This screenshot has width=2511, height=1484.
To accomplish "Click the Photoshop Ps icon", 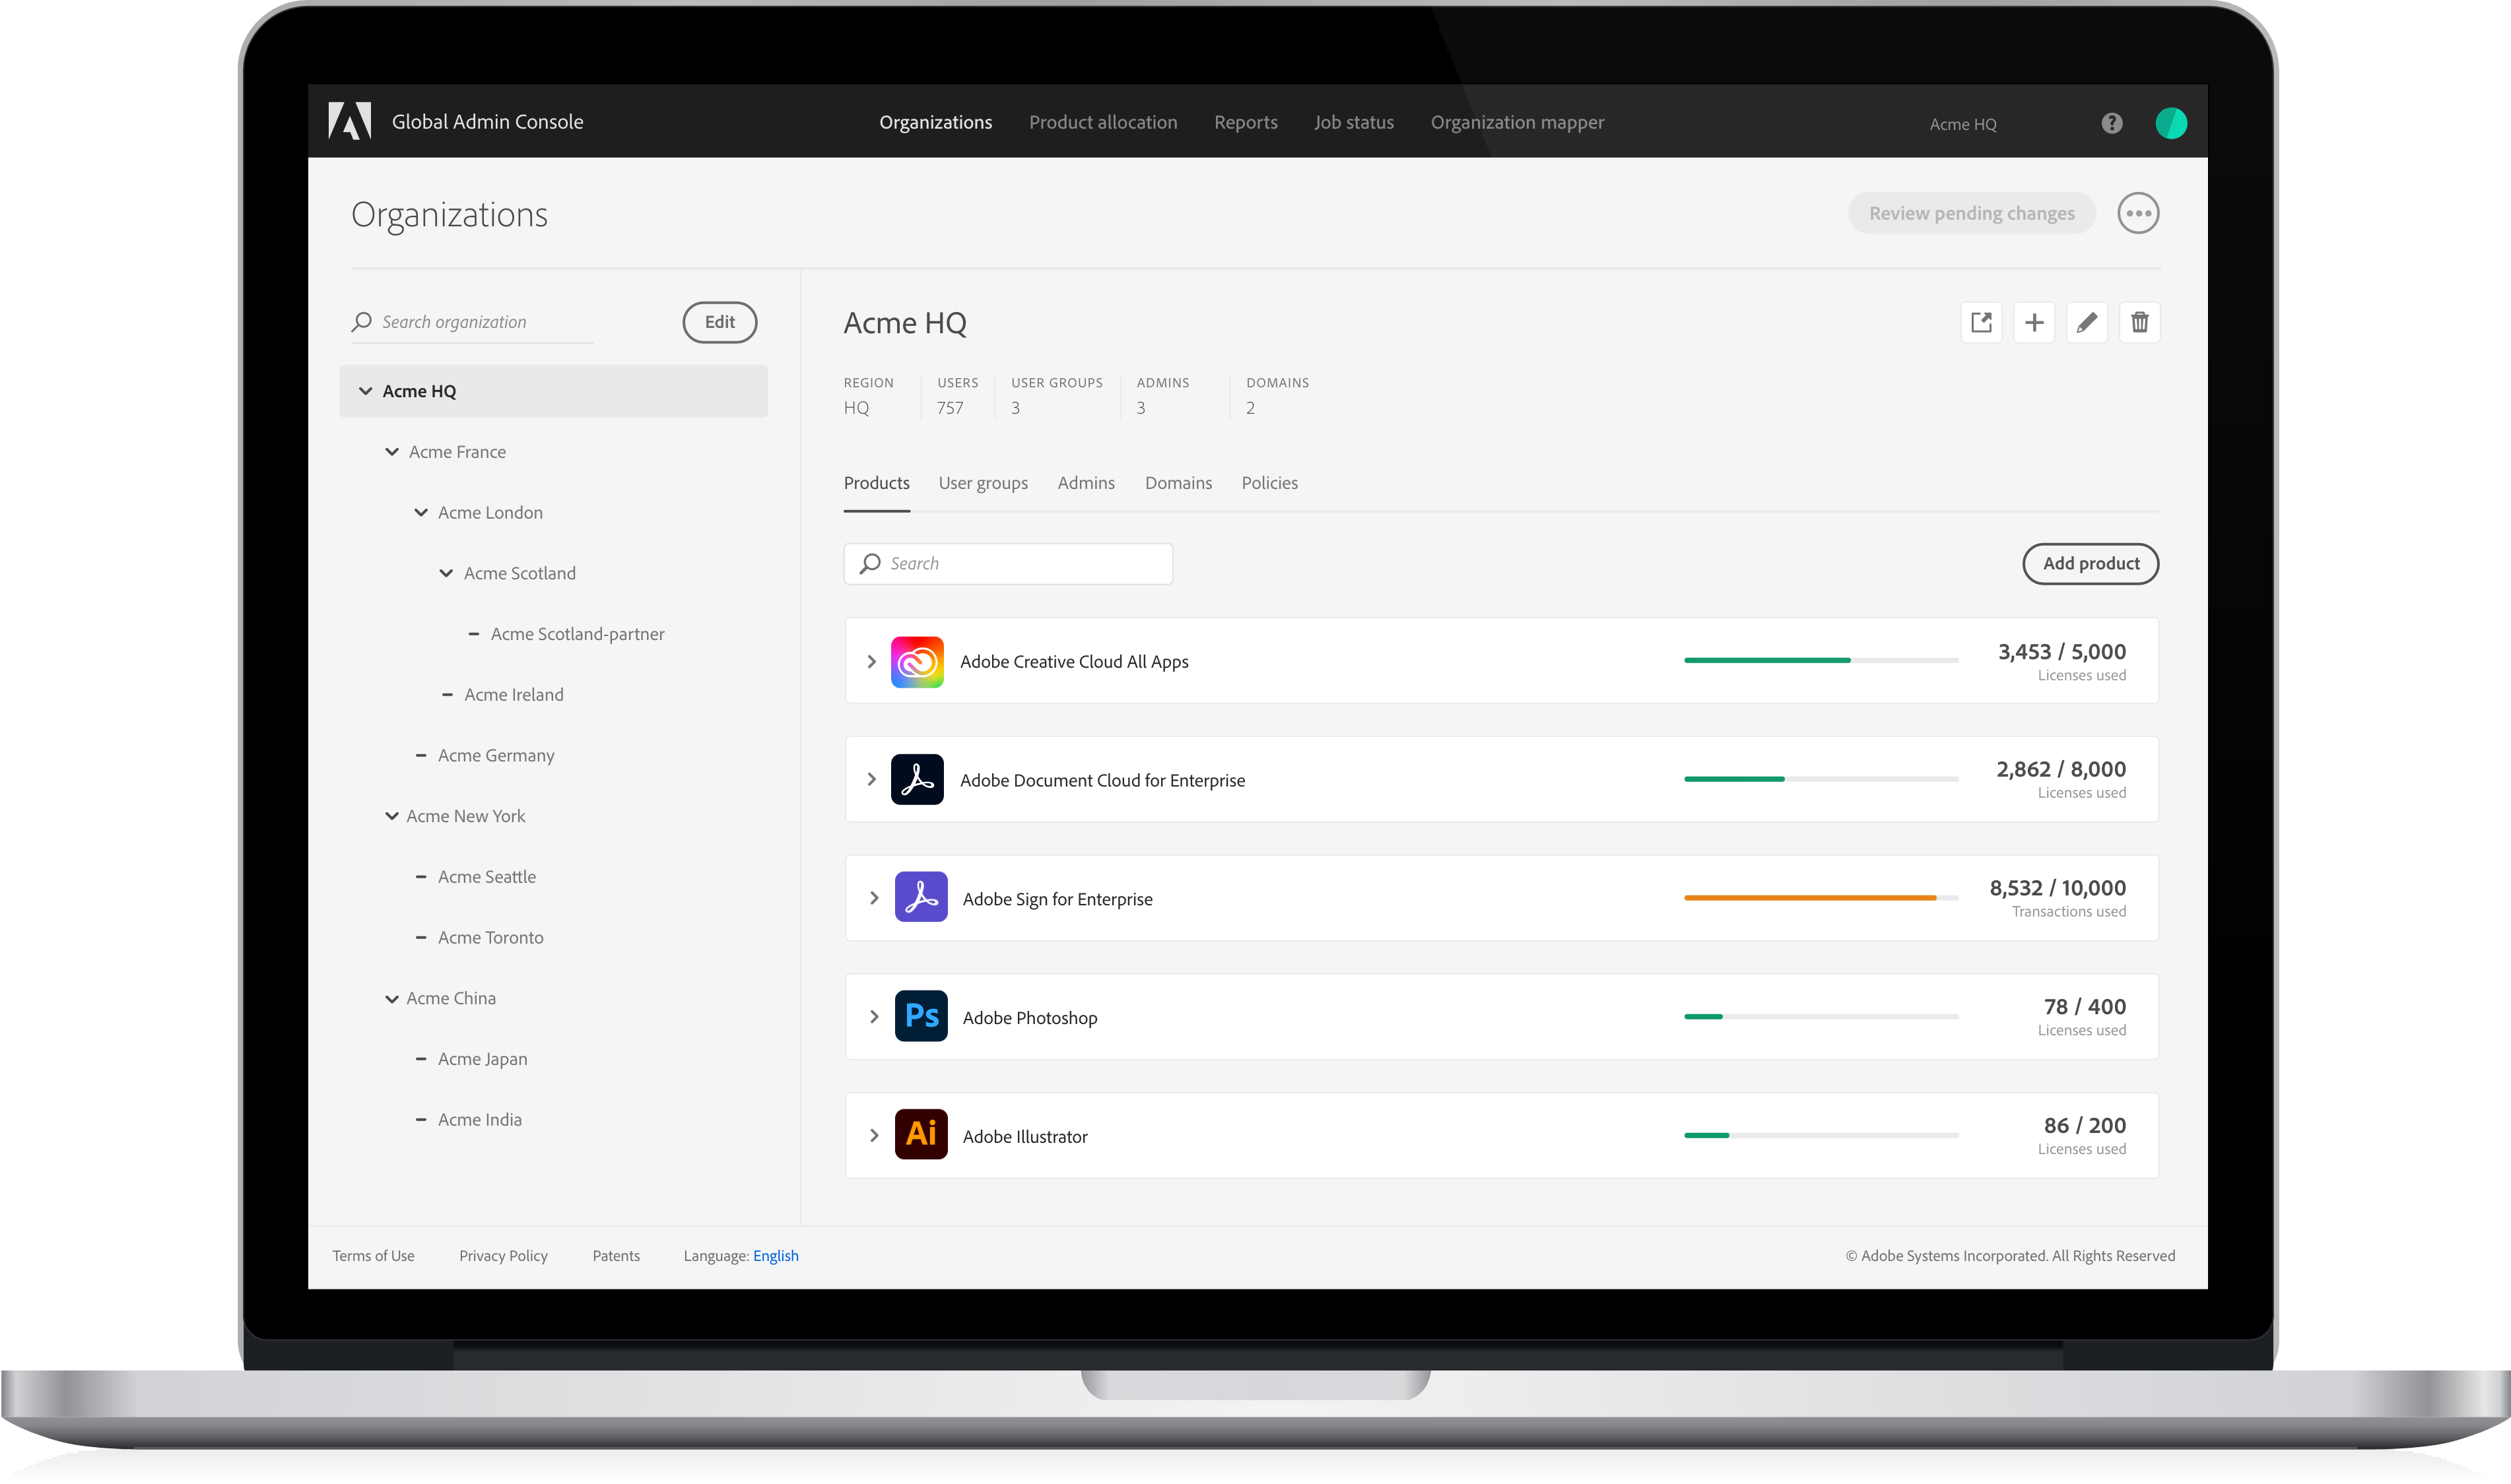I will point(920,1016).
